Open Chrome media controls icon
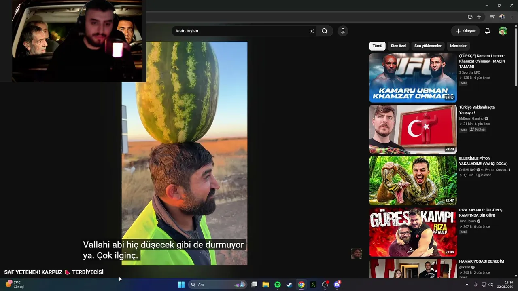Viewport: 518px width, 291px height. point(492,17)
